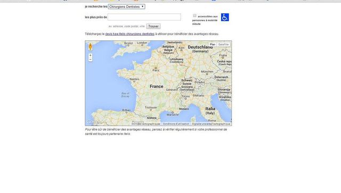341x193 pixels.
Task: Click the Street View pegman icon
Action: (x=90, y=47)
